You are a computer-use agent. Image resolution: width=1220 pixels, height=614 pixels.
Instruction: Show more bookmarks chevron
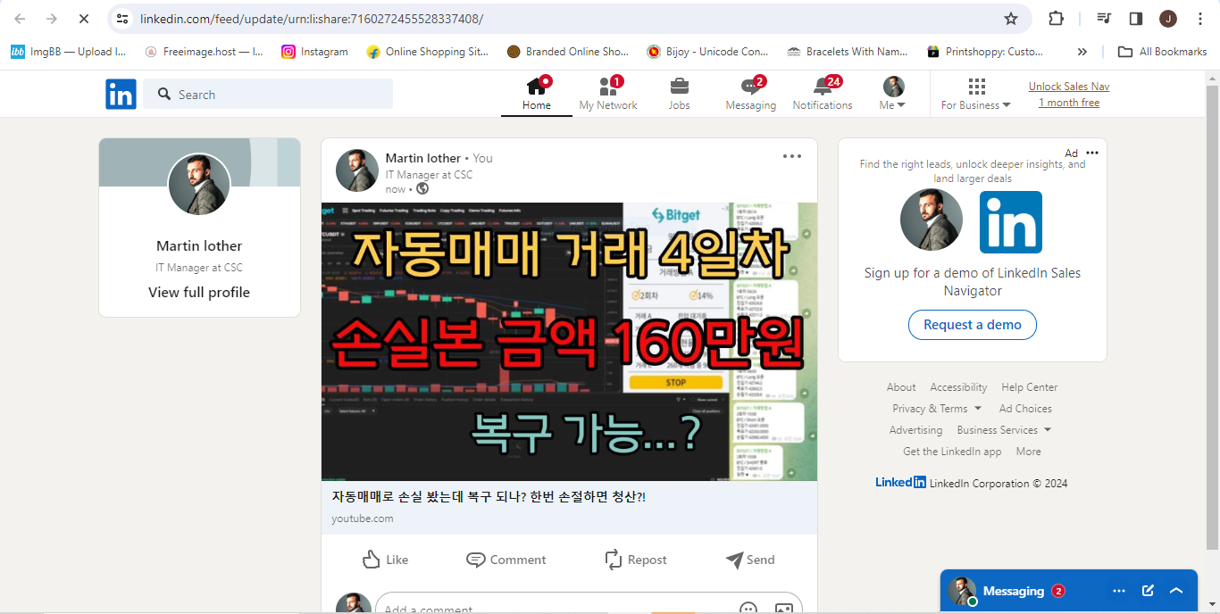click(1082, 52)
